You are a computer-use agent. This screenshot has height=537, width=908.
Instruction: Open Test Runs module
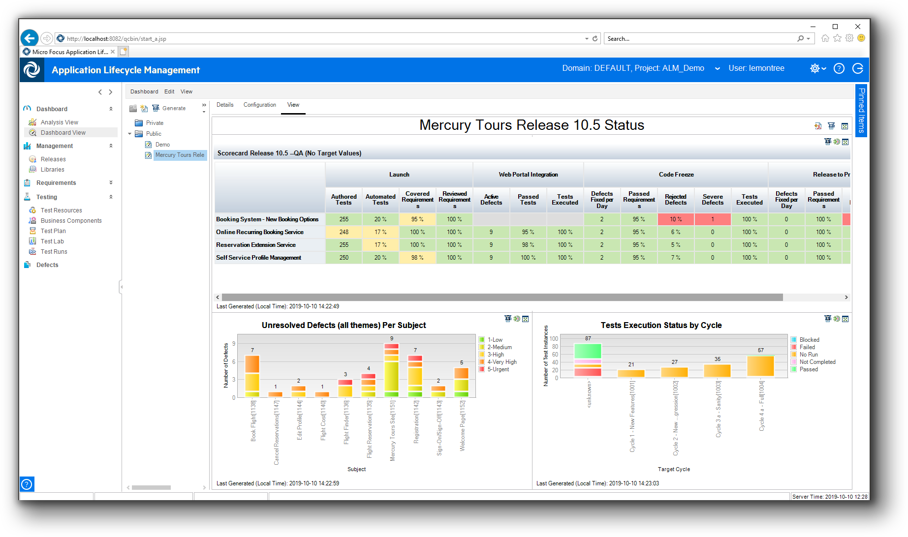pos(54,251)
